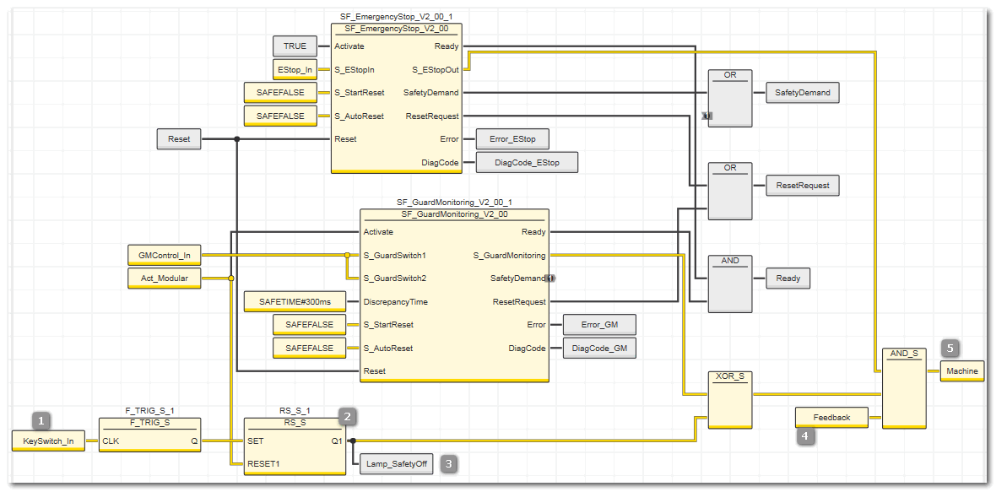Select the GMControl_In variable box
Screen dimensions: 996x492
tap(165, 254)
